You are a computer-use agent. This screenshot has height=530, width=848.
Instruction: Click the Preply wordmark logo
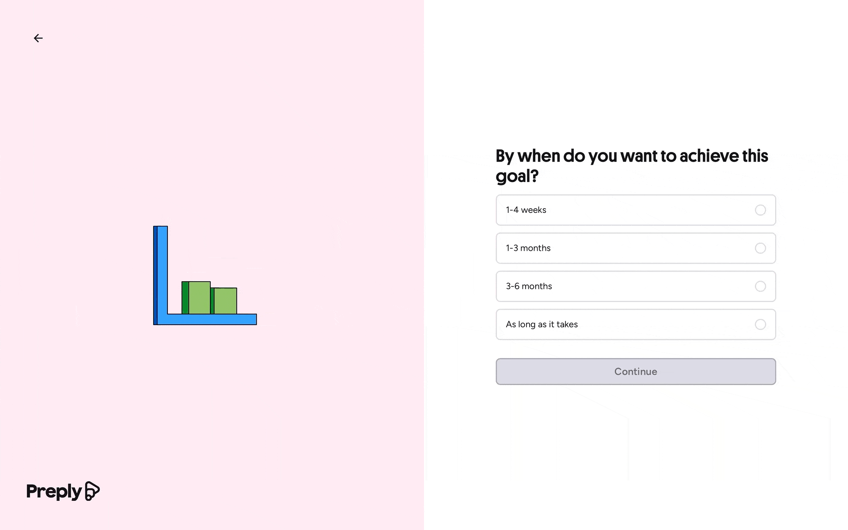tap(54, 491)
